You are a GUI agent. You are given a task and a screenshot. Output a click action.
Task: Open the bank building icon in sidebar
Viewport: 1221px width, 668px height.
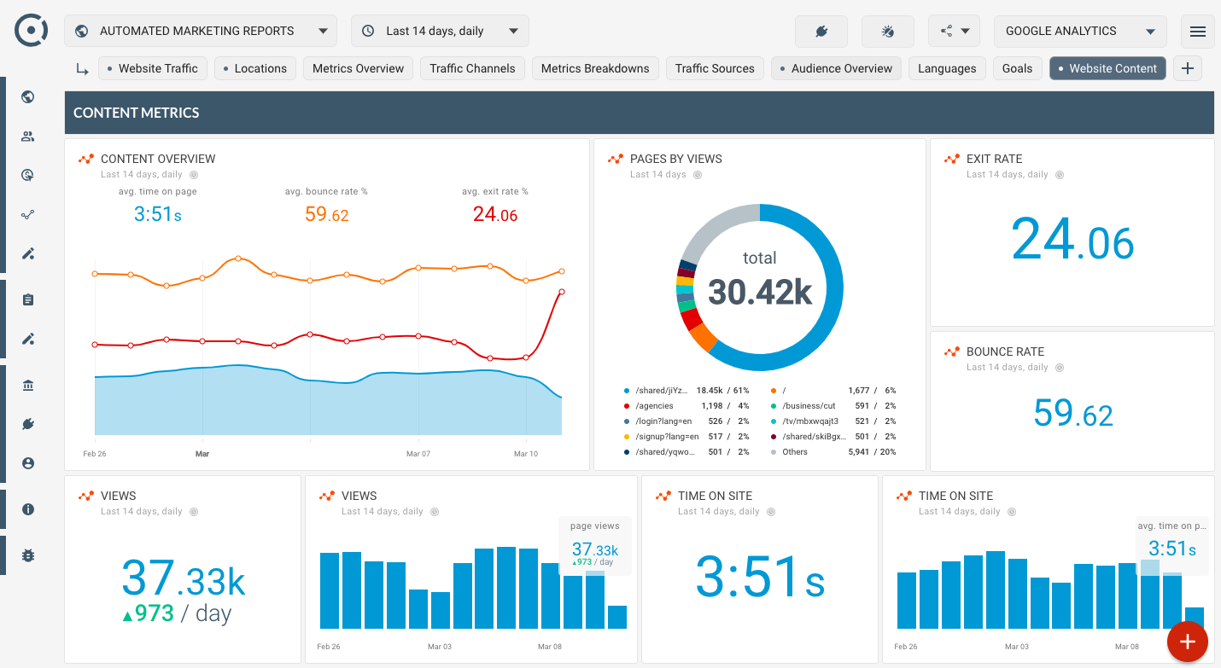coord(28,386)
